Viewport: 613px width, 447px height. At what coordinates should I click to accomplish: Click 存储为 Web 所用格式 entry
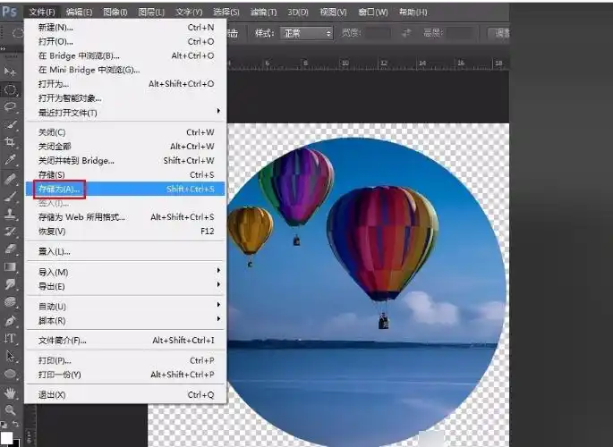click(x=81, y=217)
